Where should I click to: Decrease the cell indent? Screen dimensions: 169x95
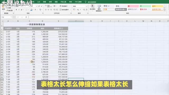click(x=54, y=10)
